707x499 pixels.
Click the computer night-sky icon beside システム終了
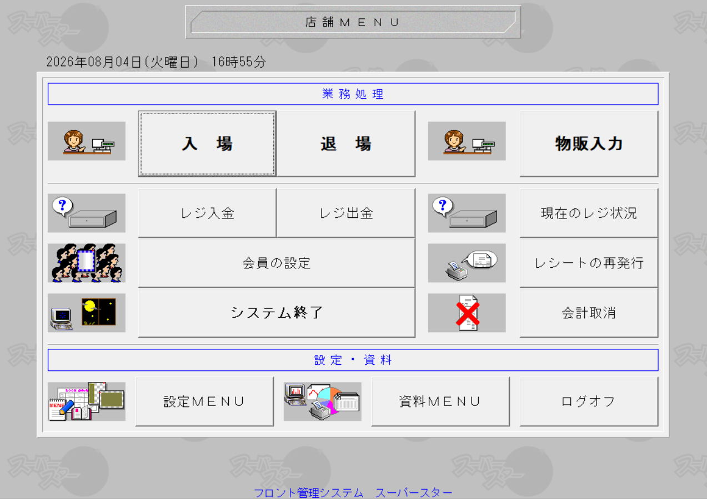pos(87,313)
